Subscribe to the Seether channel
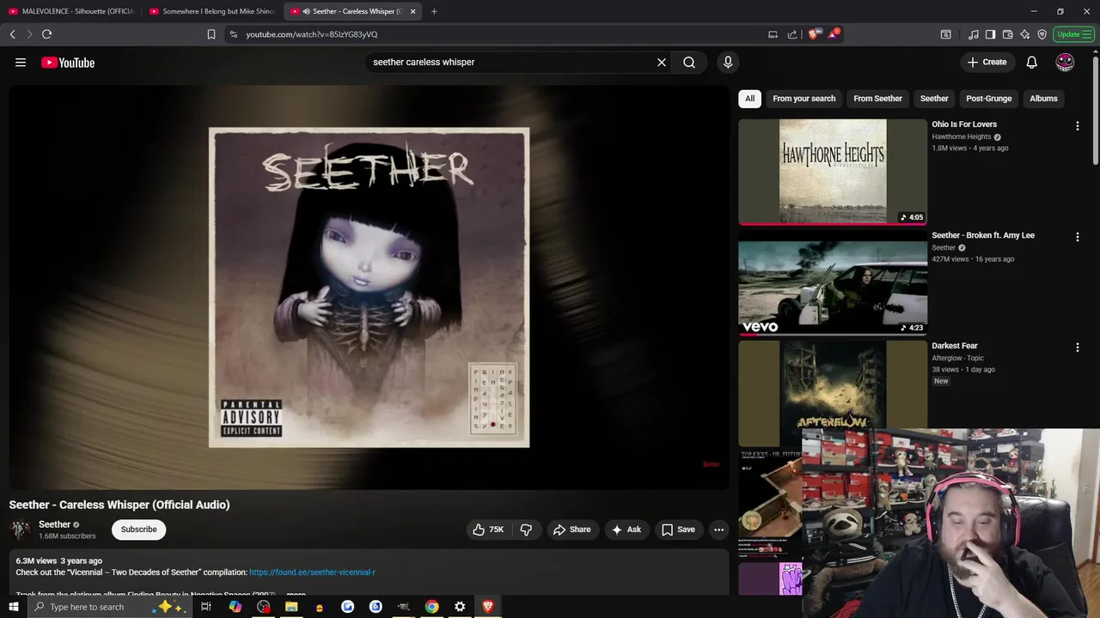Image resolution: width=1100 pixels, height=618 pixels. click(138, 530)
